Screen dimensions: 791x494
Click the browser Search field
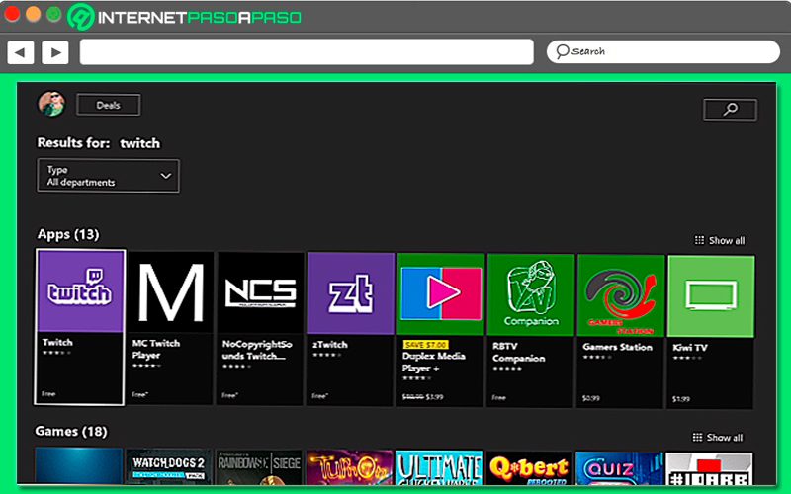tap(663, 52)
